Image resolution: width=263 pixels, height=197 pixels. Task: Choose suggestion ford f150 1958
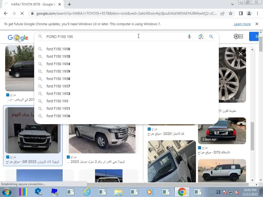pyautogui.click(x=126, y=79)
